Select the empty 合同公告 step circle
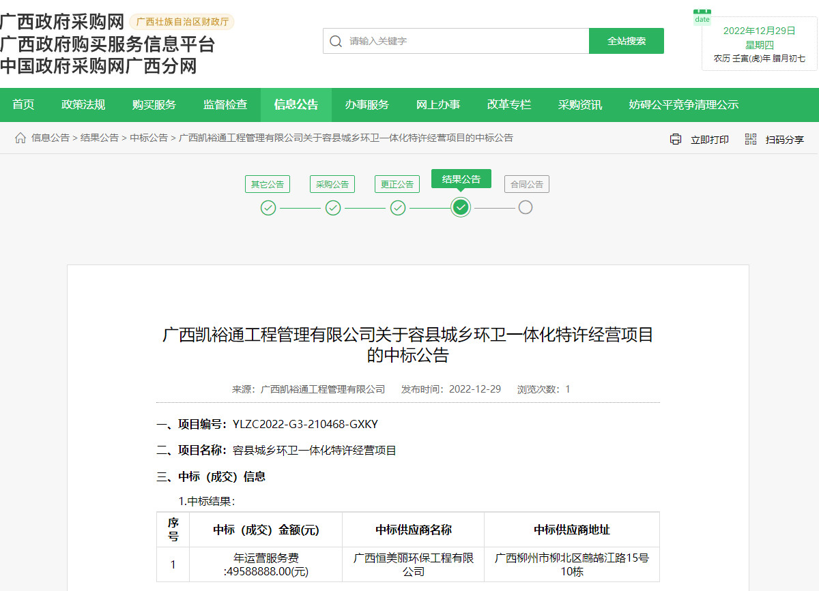 525,207
